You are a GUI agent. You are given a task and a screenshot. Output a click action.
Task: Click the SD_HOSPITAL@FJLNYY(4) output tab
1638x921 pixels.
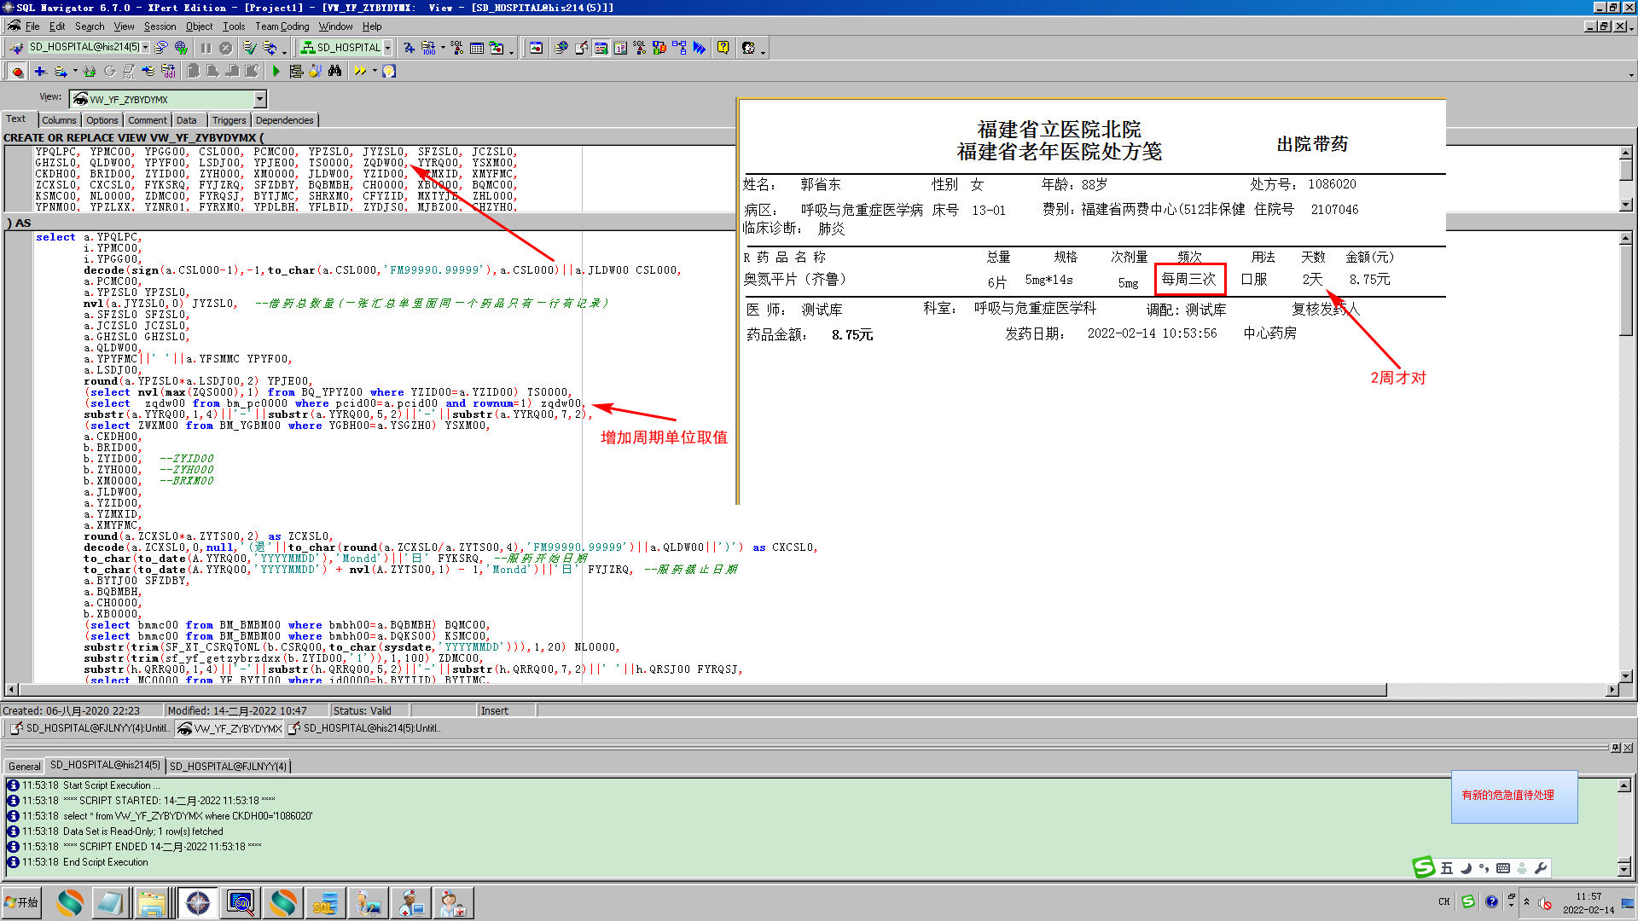[x=228, y=766]
